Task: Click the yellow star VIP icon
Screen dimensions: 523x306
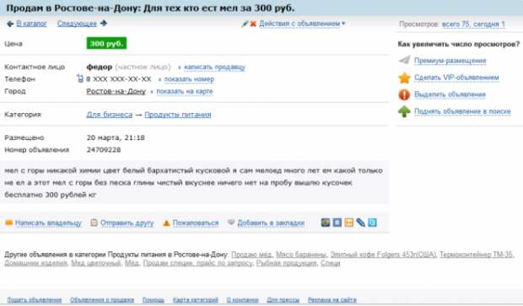Action: click(x=404, y=78)
